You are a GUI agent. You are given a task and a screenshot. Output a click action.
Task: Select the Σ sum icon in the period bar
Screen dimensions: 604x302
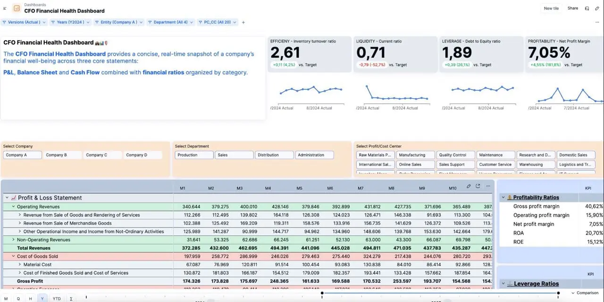point(72,299)
